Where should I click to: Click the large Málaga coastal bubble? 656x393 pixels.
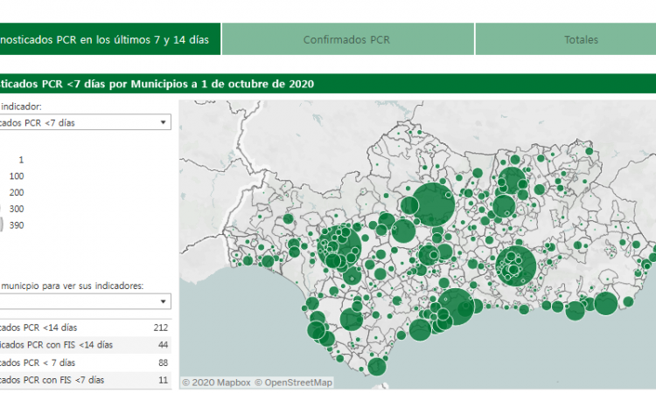tap(453, 307)
